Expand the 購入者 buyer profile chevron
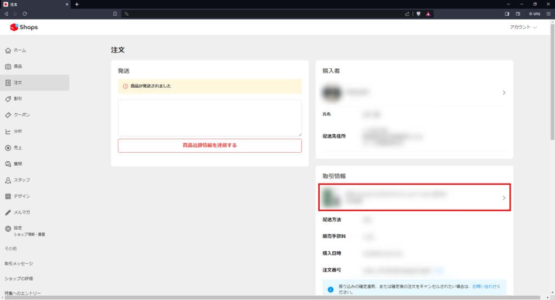This screenshot has height=300, width=555. (x=504, y=93)
